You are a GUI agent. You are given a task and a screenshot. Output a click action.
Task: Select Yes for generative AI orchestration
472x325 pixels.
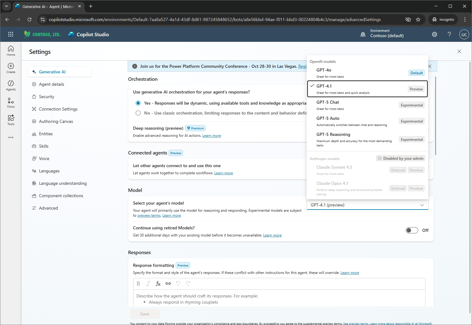click(138, 103)
